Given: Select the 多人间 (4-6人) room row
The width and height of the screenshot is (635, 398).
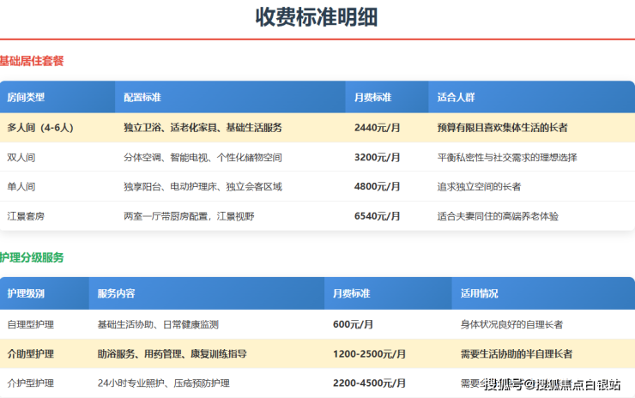Looking at the screenshot, I should (40, 128).
